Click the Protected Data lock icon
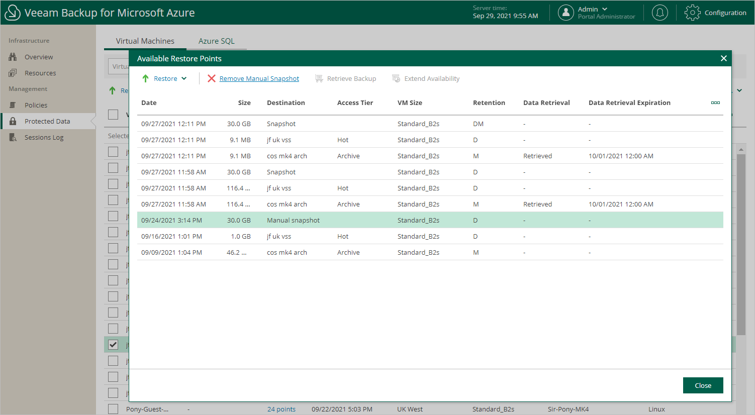The height and width of the screenshot is (415, 755). 13,121
